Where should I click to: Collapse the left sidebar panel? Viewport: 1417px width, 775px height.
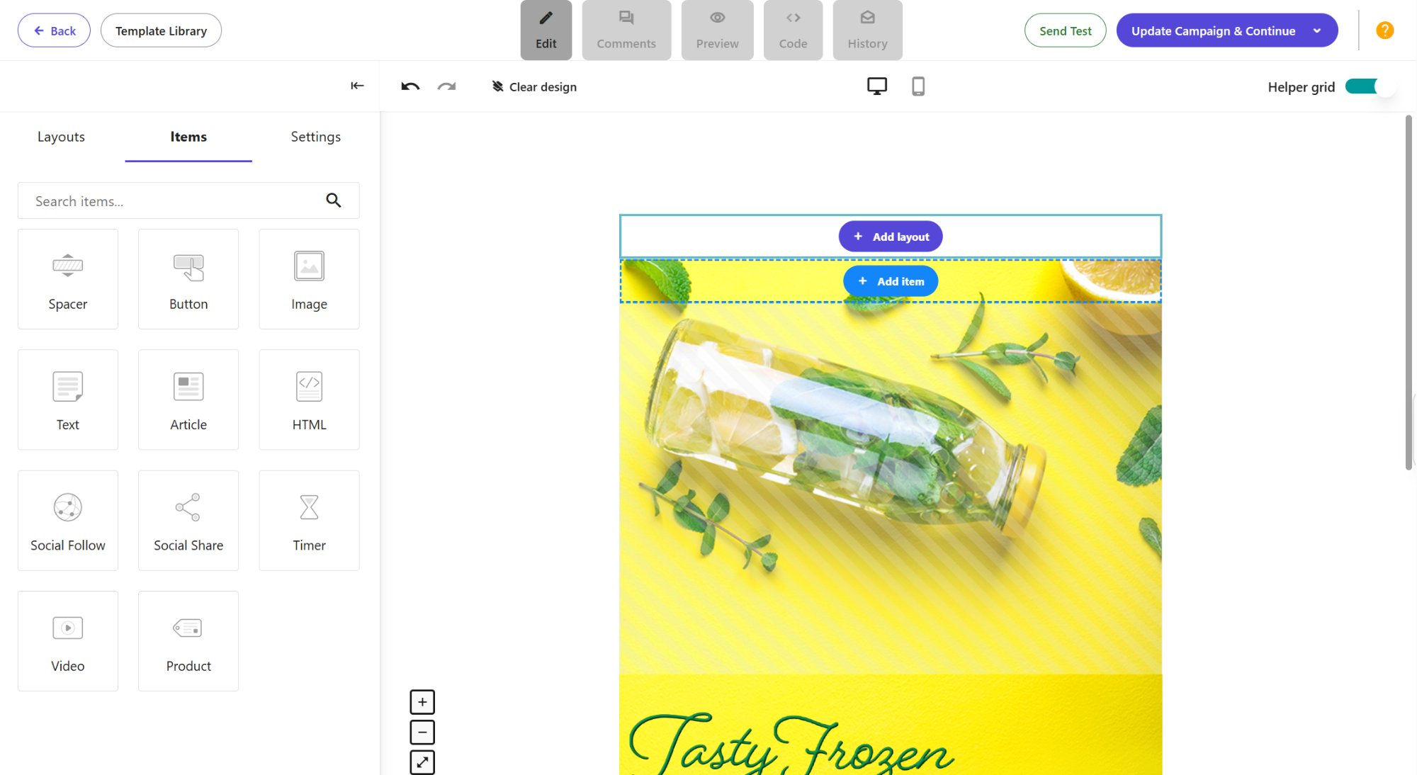357,86
